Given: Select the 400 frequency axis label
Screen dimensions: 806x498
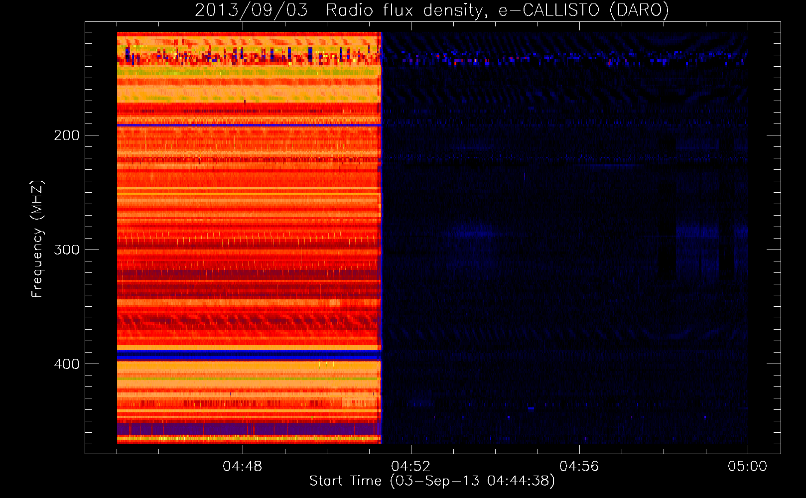Looking at the screenshot, I should pos(67,364).
